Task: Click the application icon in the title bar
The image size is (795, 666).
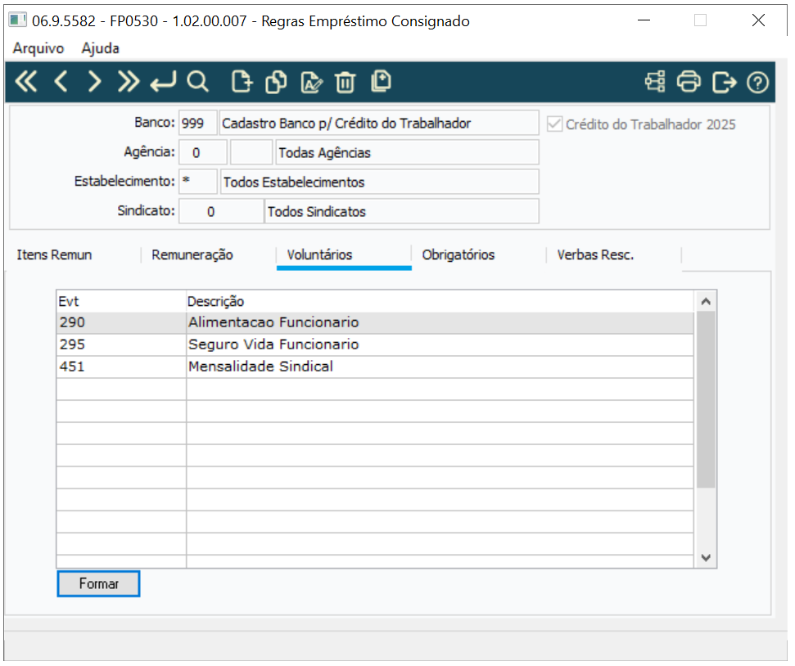Action: pos(18,20)
